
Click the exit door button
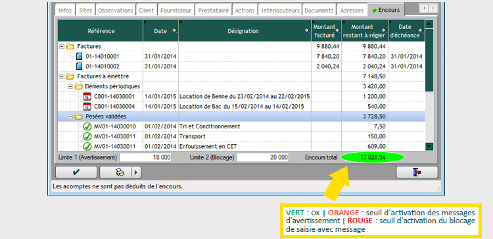(417, 173)
